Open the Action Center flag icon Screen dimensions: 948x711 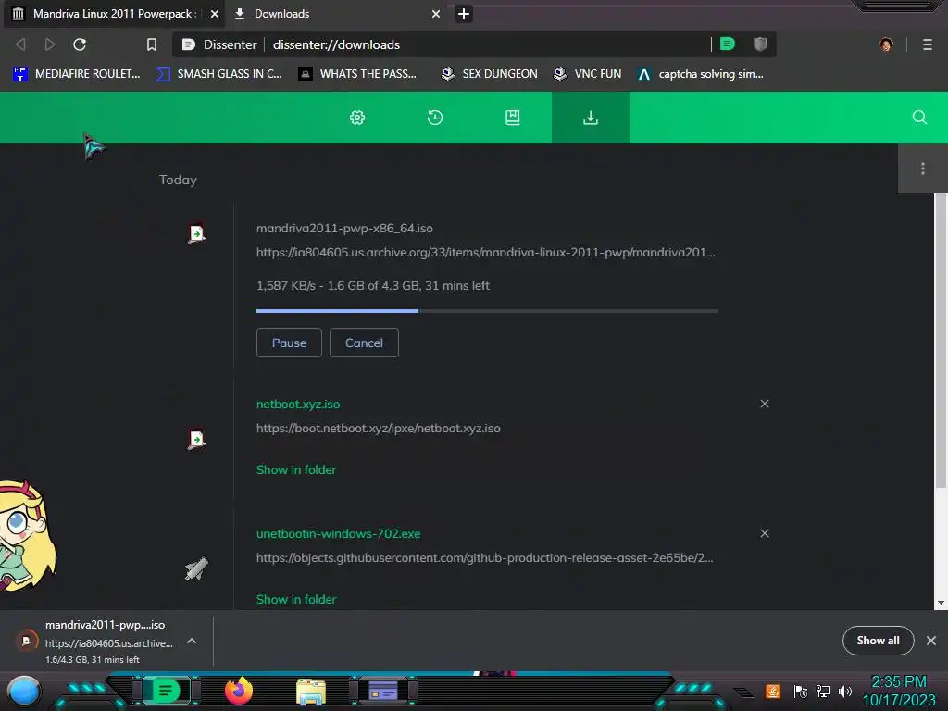click(801, 691)
